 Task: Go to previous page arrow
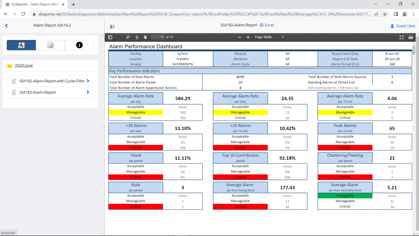pyautogui.click(x=137, y=37)
